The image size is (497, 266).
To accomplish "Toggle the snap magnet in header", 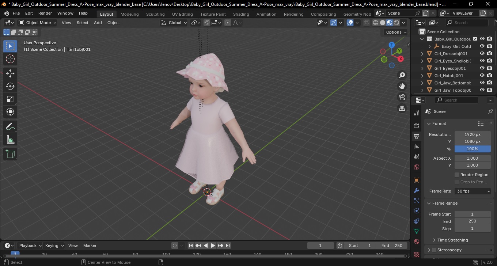I will click(207, 23).
